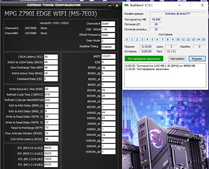Click log line 'Тестируется 2192 МВ x 20'
This screenshot has width=209, height=169.
point(160,66)
